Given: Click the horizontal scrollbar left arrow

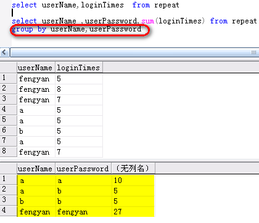Looking at the screenshot, I should pos(4,52).
